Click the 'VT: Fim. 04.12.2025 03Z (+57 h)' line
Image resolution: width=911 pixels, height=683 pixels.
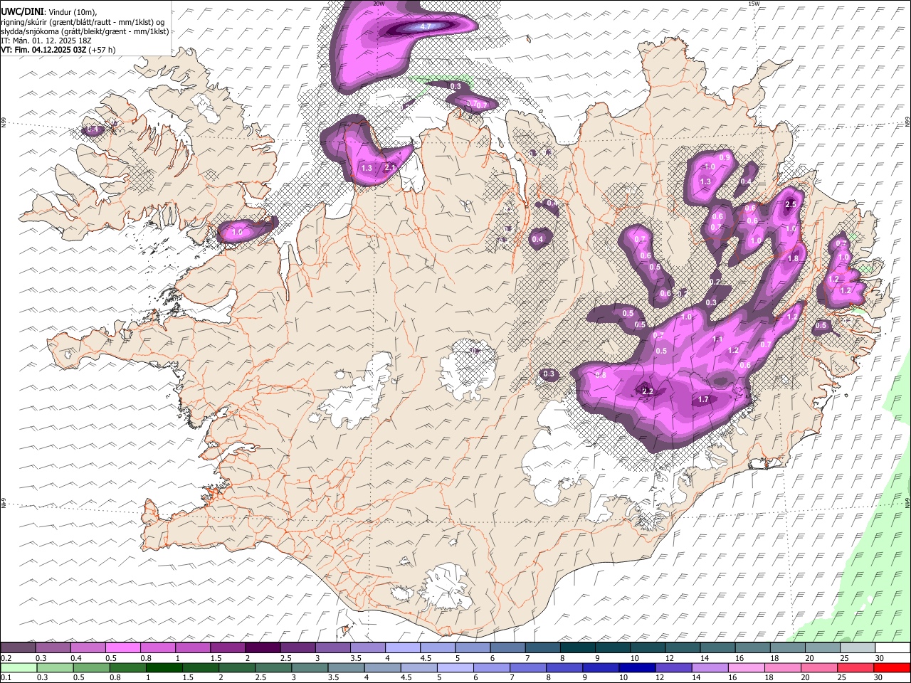tap(58, 50)
